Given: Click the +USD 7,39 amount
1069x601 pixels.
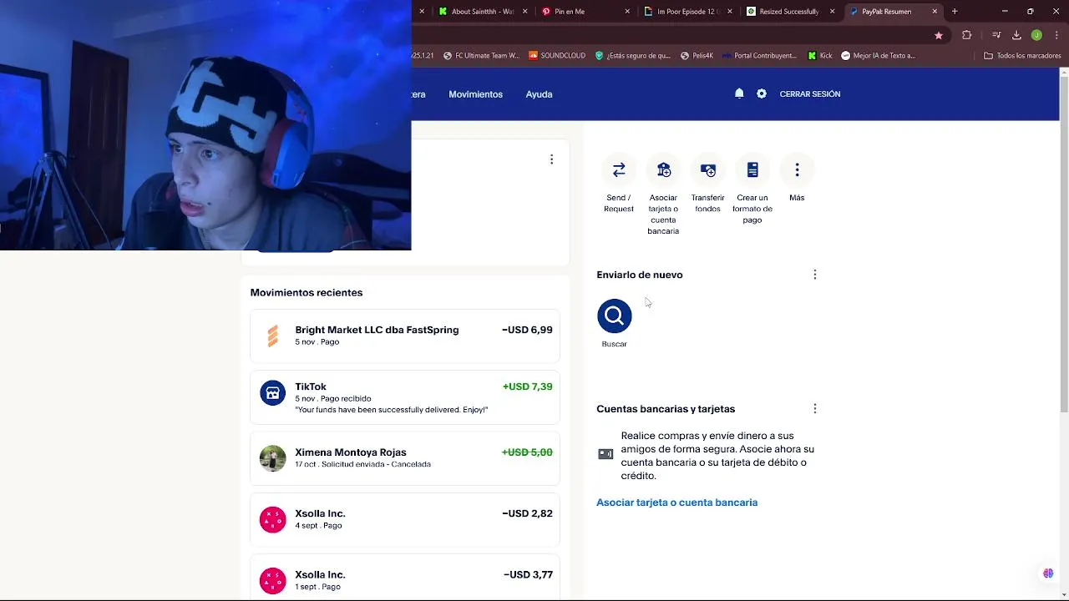Looking at the screenshot, I should point(528,386).
